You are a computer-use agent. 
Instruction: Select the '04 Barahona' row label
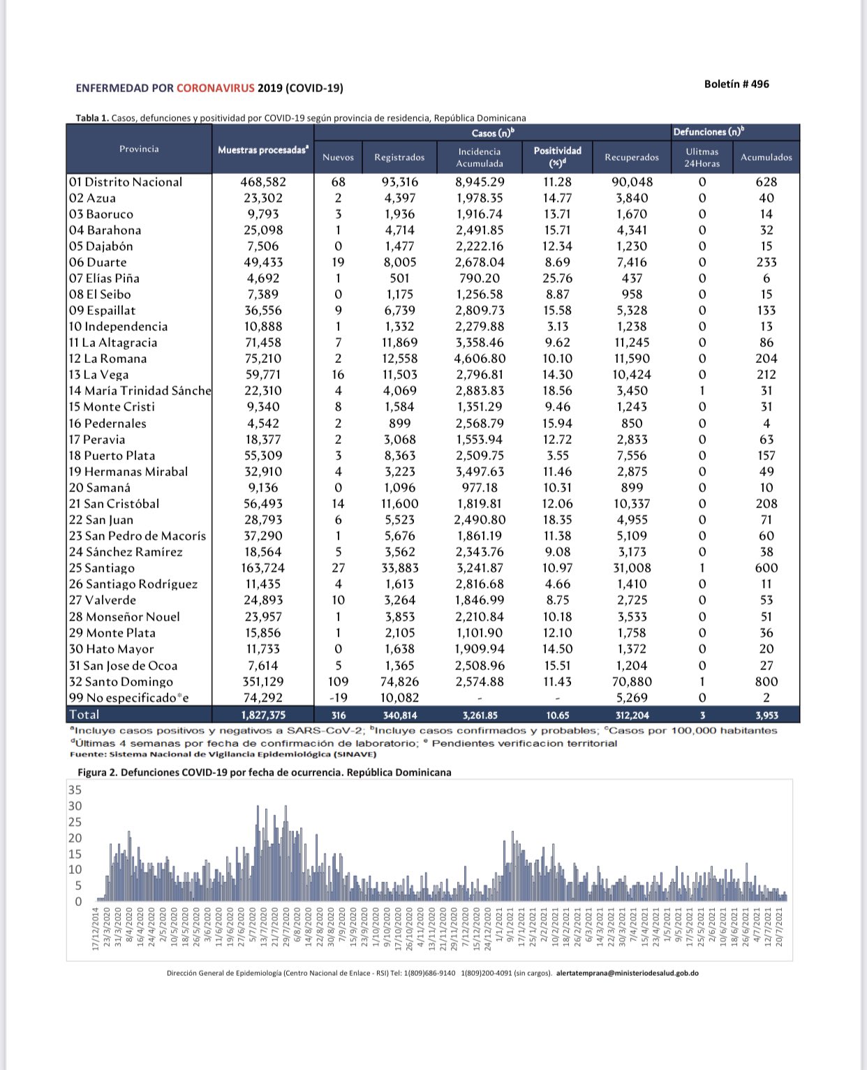coord(105,230)
